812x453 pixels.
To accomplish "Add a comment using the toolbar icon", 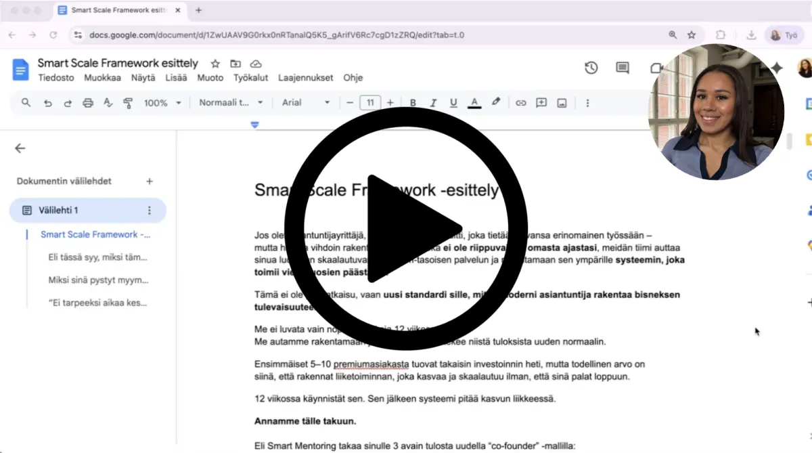I will (x=541, y=103).
